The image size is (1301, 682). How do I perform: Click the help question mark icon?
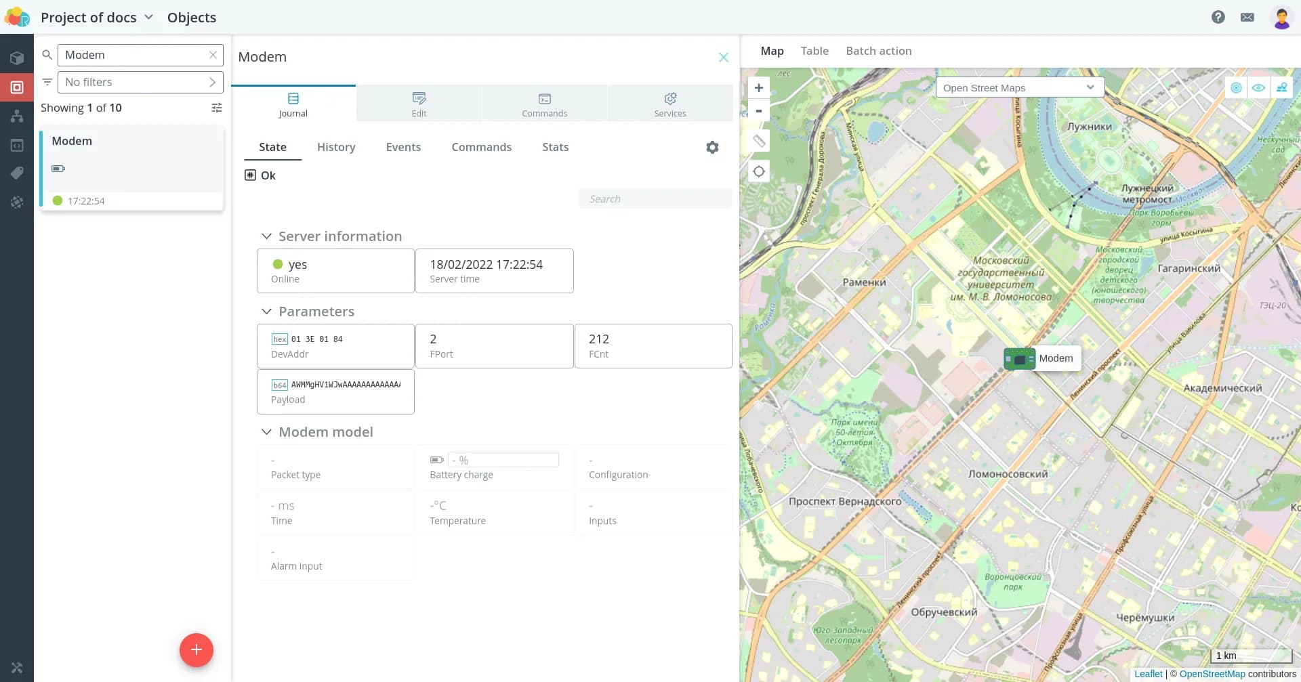click(1218, 17)
